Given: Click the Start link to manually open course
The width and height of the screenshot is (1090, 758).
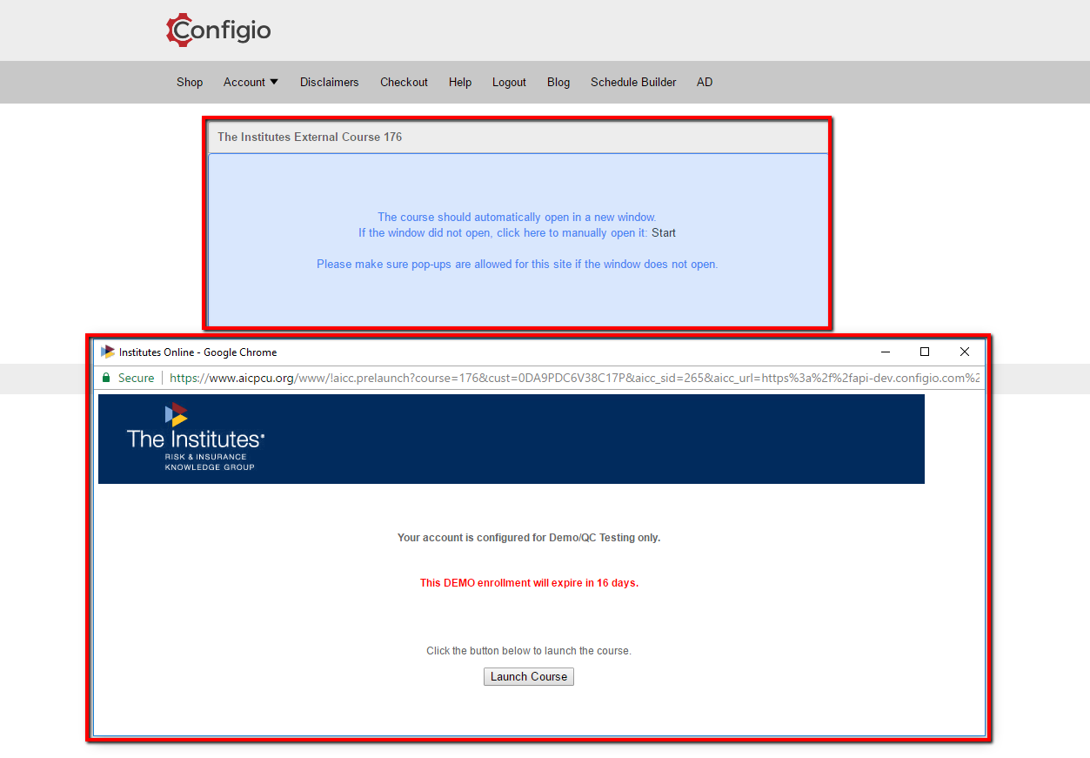Looking at the screenshot, I should [664, 233].
